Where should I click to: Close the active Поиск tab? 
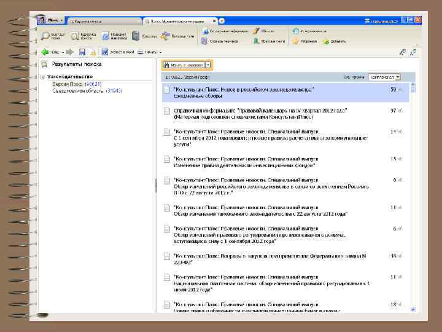(214, 21)
